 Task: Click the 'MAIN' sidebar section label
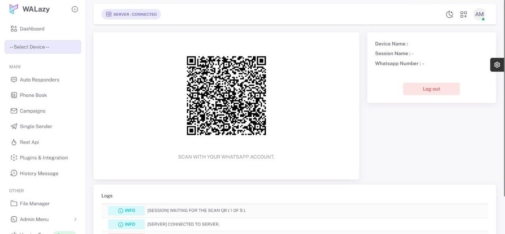(15, 67)
